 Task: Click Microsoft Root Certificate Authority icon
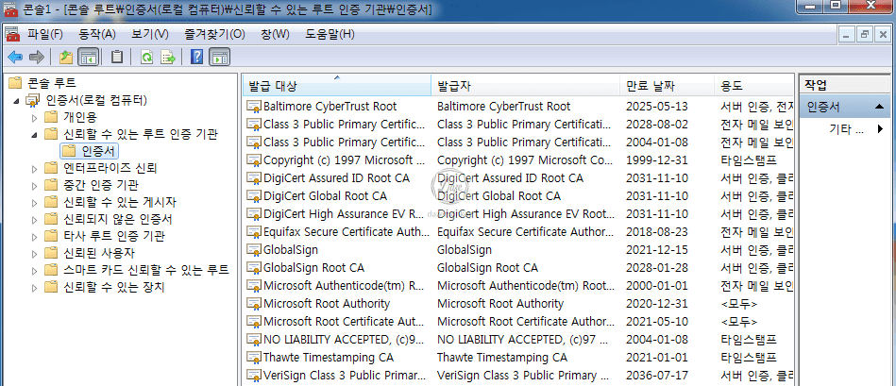[x=254, y=322]
